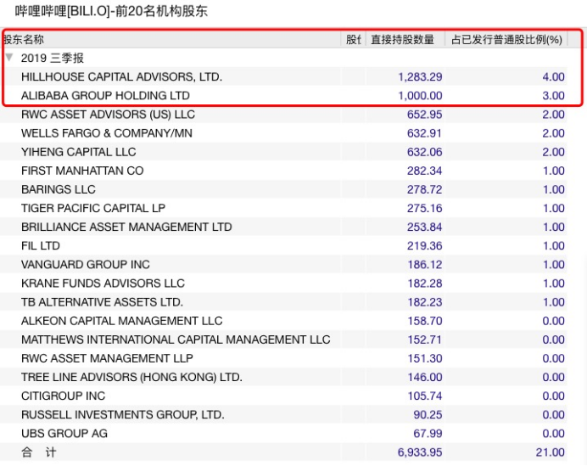
Task: Collapse the 2019 三季报 group triangle
Action: coord(9,58)
